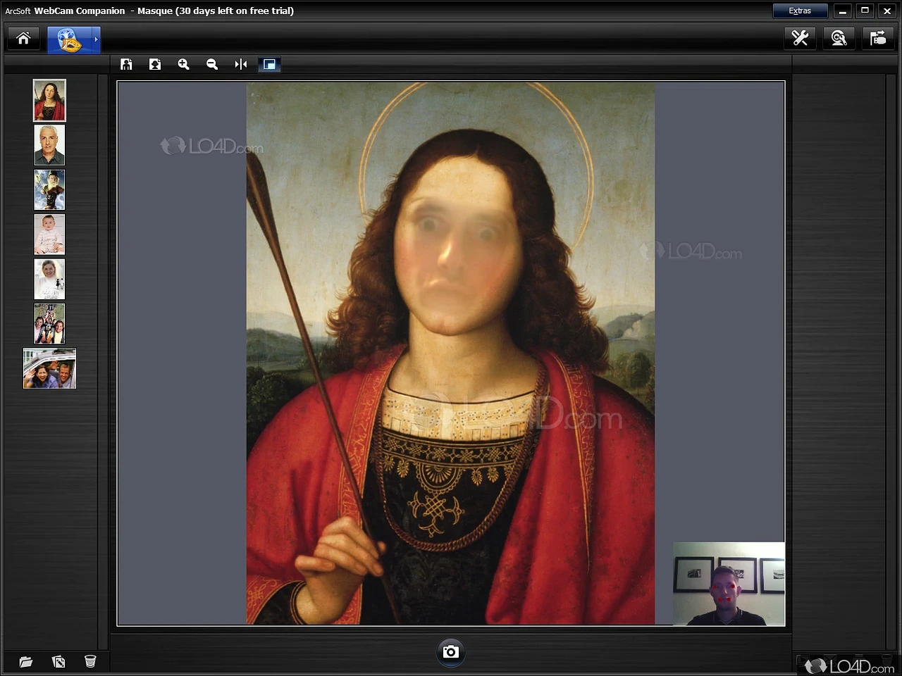Select the wizard character template thumbnail

coord(49,189)
